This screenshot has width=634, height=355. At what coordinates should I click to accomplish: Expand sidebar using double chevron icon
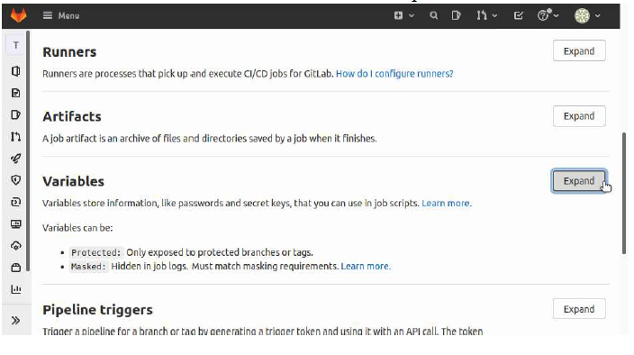pyautogui.click(x=16, y=321)
